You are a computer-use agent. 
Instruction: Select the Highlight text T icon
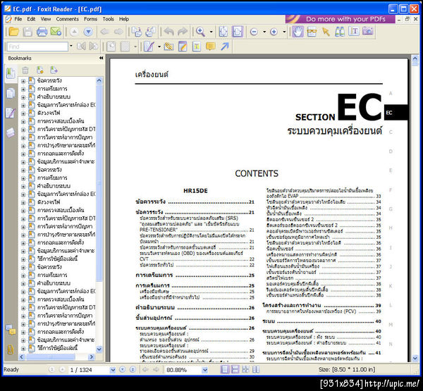(197, 46)
